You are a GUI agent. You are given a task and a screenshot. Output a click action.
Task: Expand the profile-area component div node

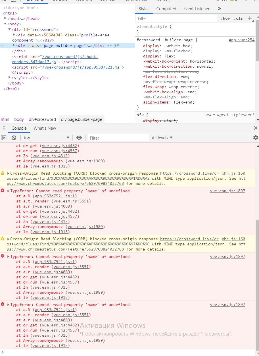pyautogui.click(x=14, y=35)
